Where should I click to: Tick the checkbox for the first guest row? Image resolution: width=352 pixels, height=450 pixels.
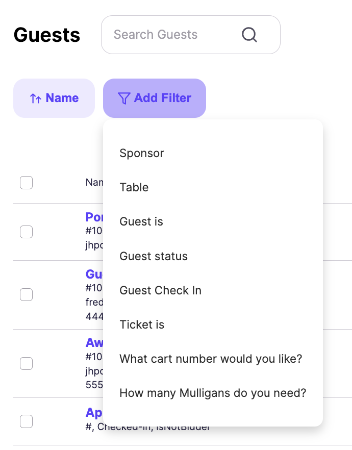[x=26, y=231]
